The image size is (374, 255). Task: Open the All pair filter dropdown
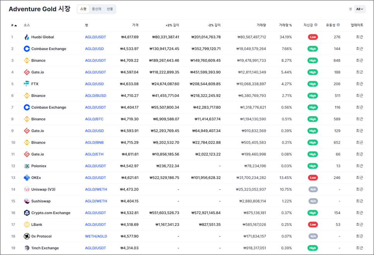360,9
